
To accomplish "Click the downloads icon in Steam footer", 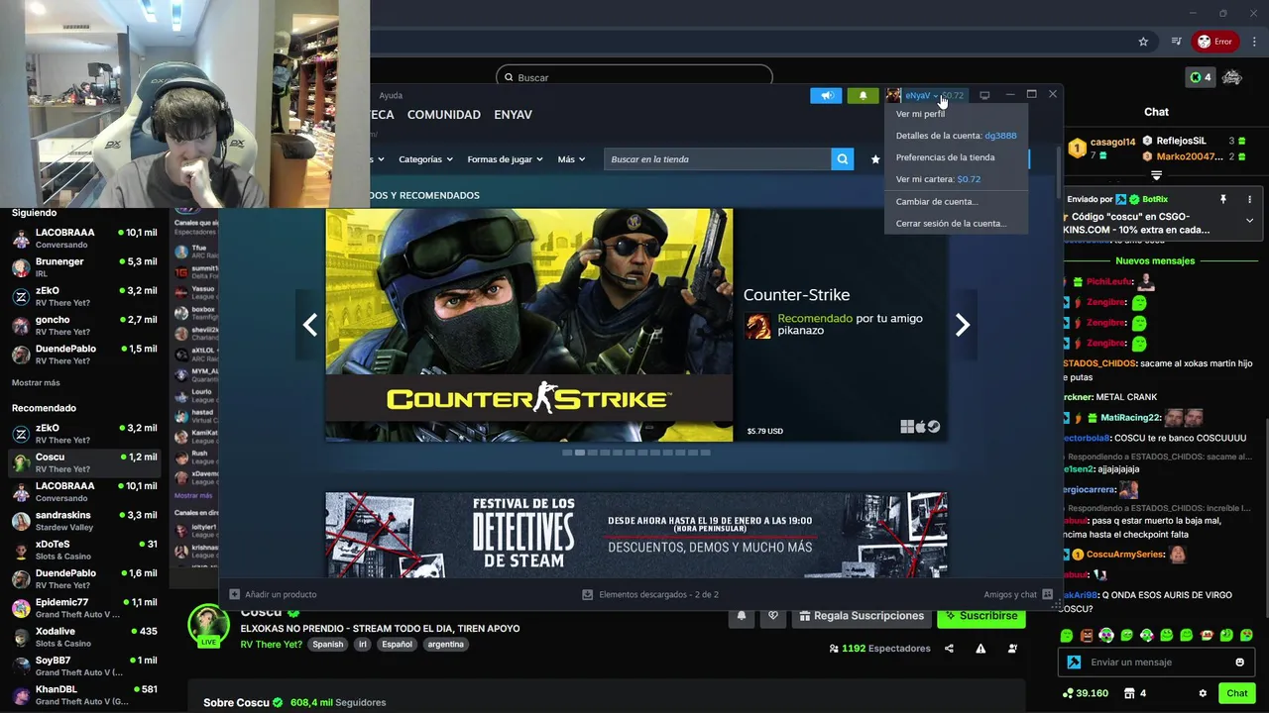I will click(x=587, y=594).
